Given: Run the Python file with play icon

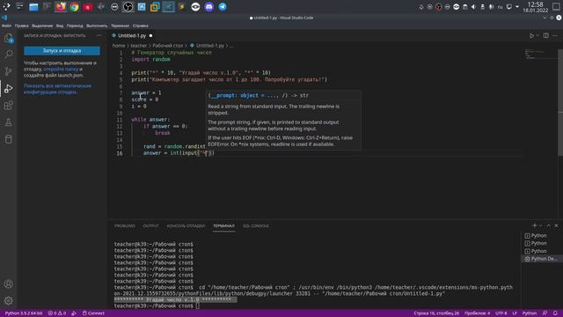Looking at the screenshot, I should click(531, 35).
